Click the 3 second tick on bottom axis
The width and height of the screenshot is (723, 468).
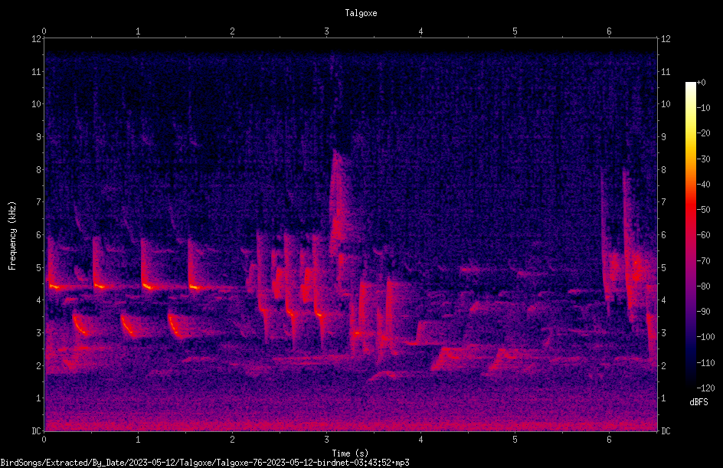tap(326, 440)
